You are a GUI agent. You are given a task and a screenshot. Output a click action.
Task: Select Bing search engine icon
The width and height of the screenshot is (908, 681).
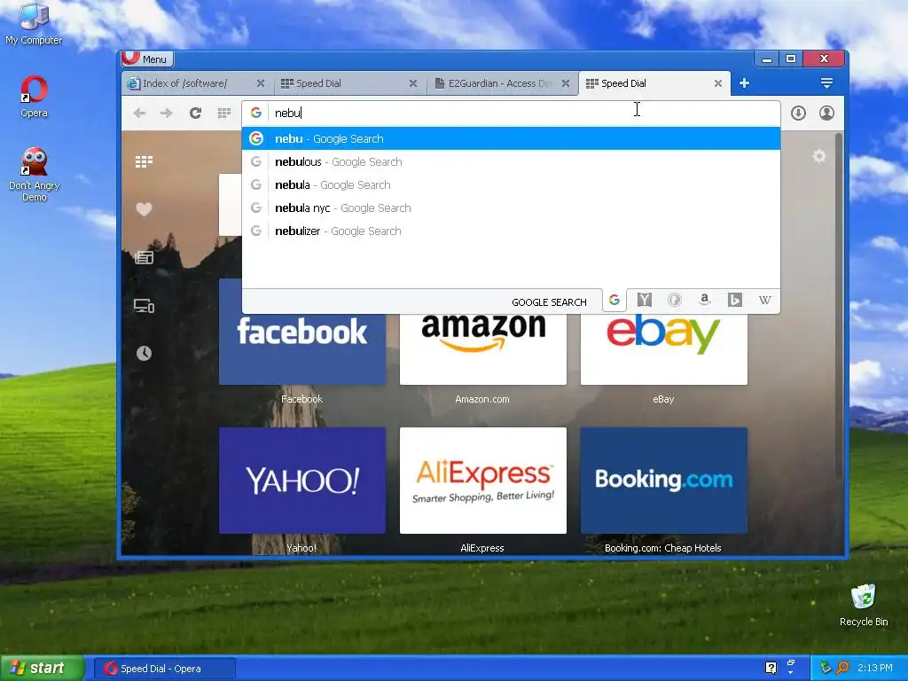(x=735, y=300)
